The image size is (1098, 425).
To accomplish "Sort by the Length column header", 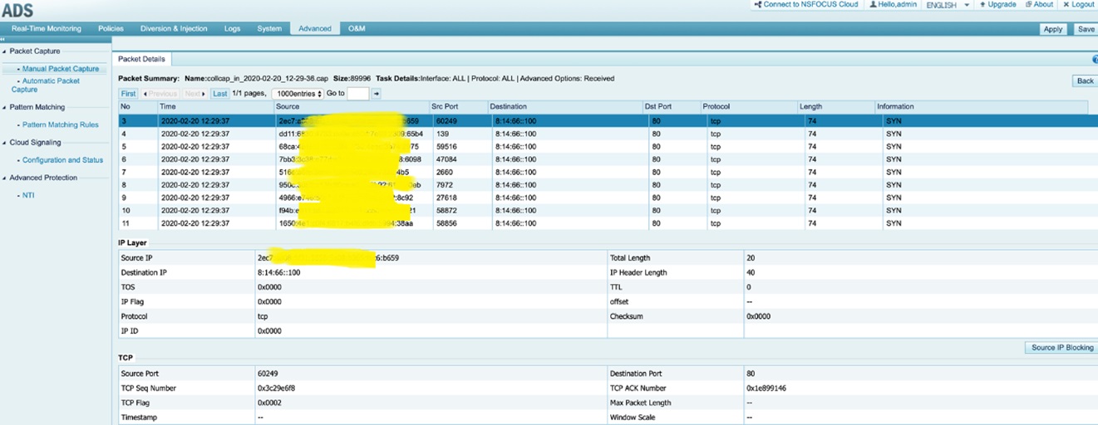I will [835, 106].
